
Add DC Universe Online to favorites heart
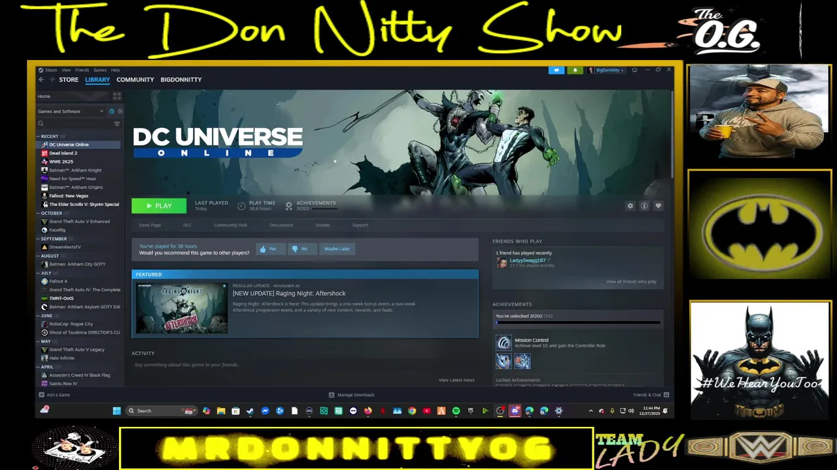tap(658, 206)
